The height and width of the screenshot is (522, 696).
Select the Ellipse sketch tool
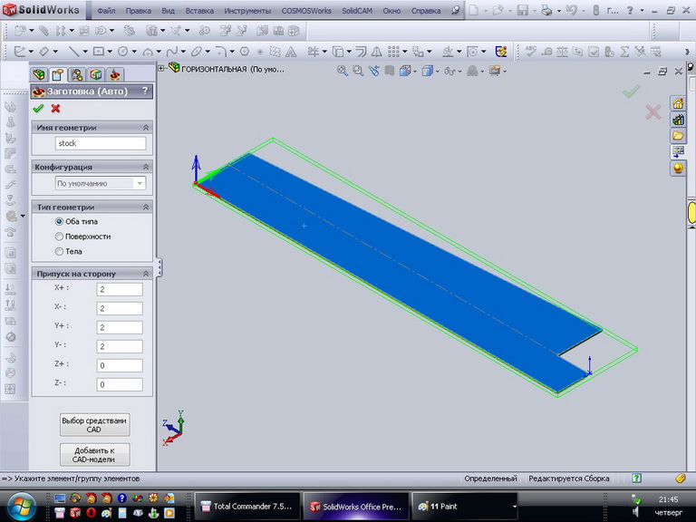coord(196,52)
